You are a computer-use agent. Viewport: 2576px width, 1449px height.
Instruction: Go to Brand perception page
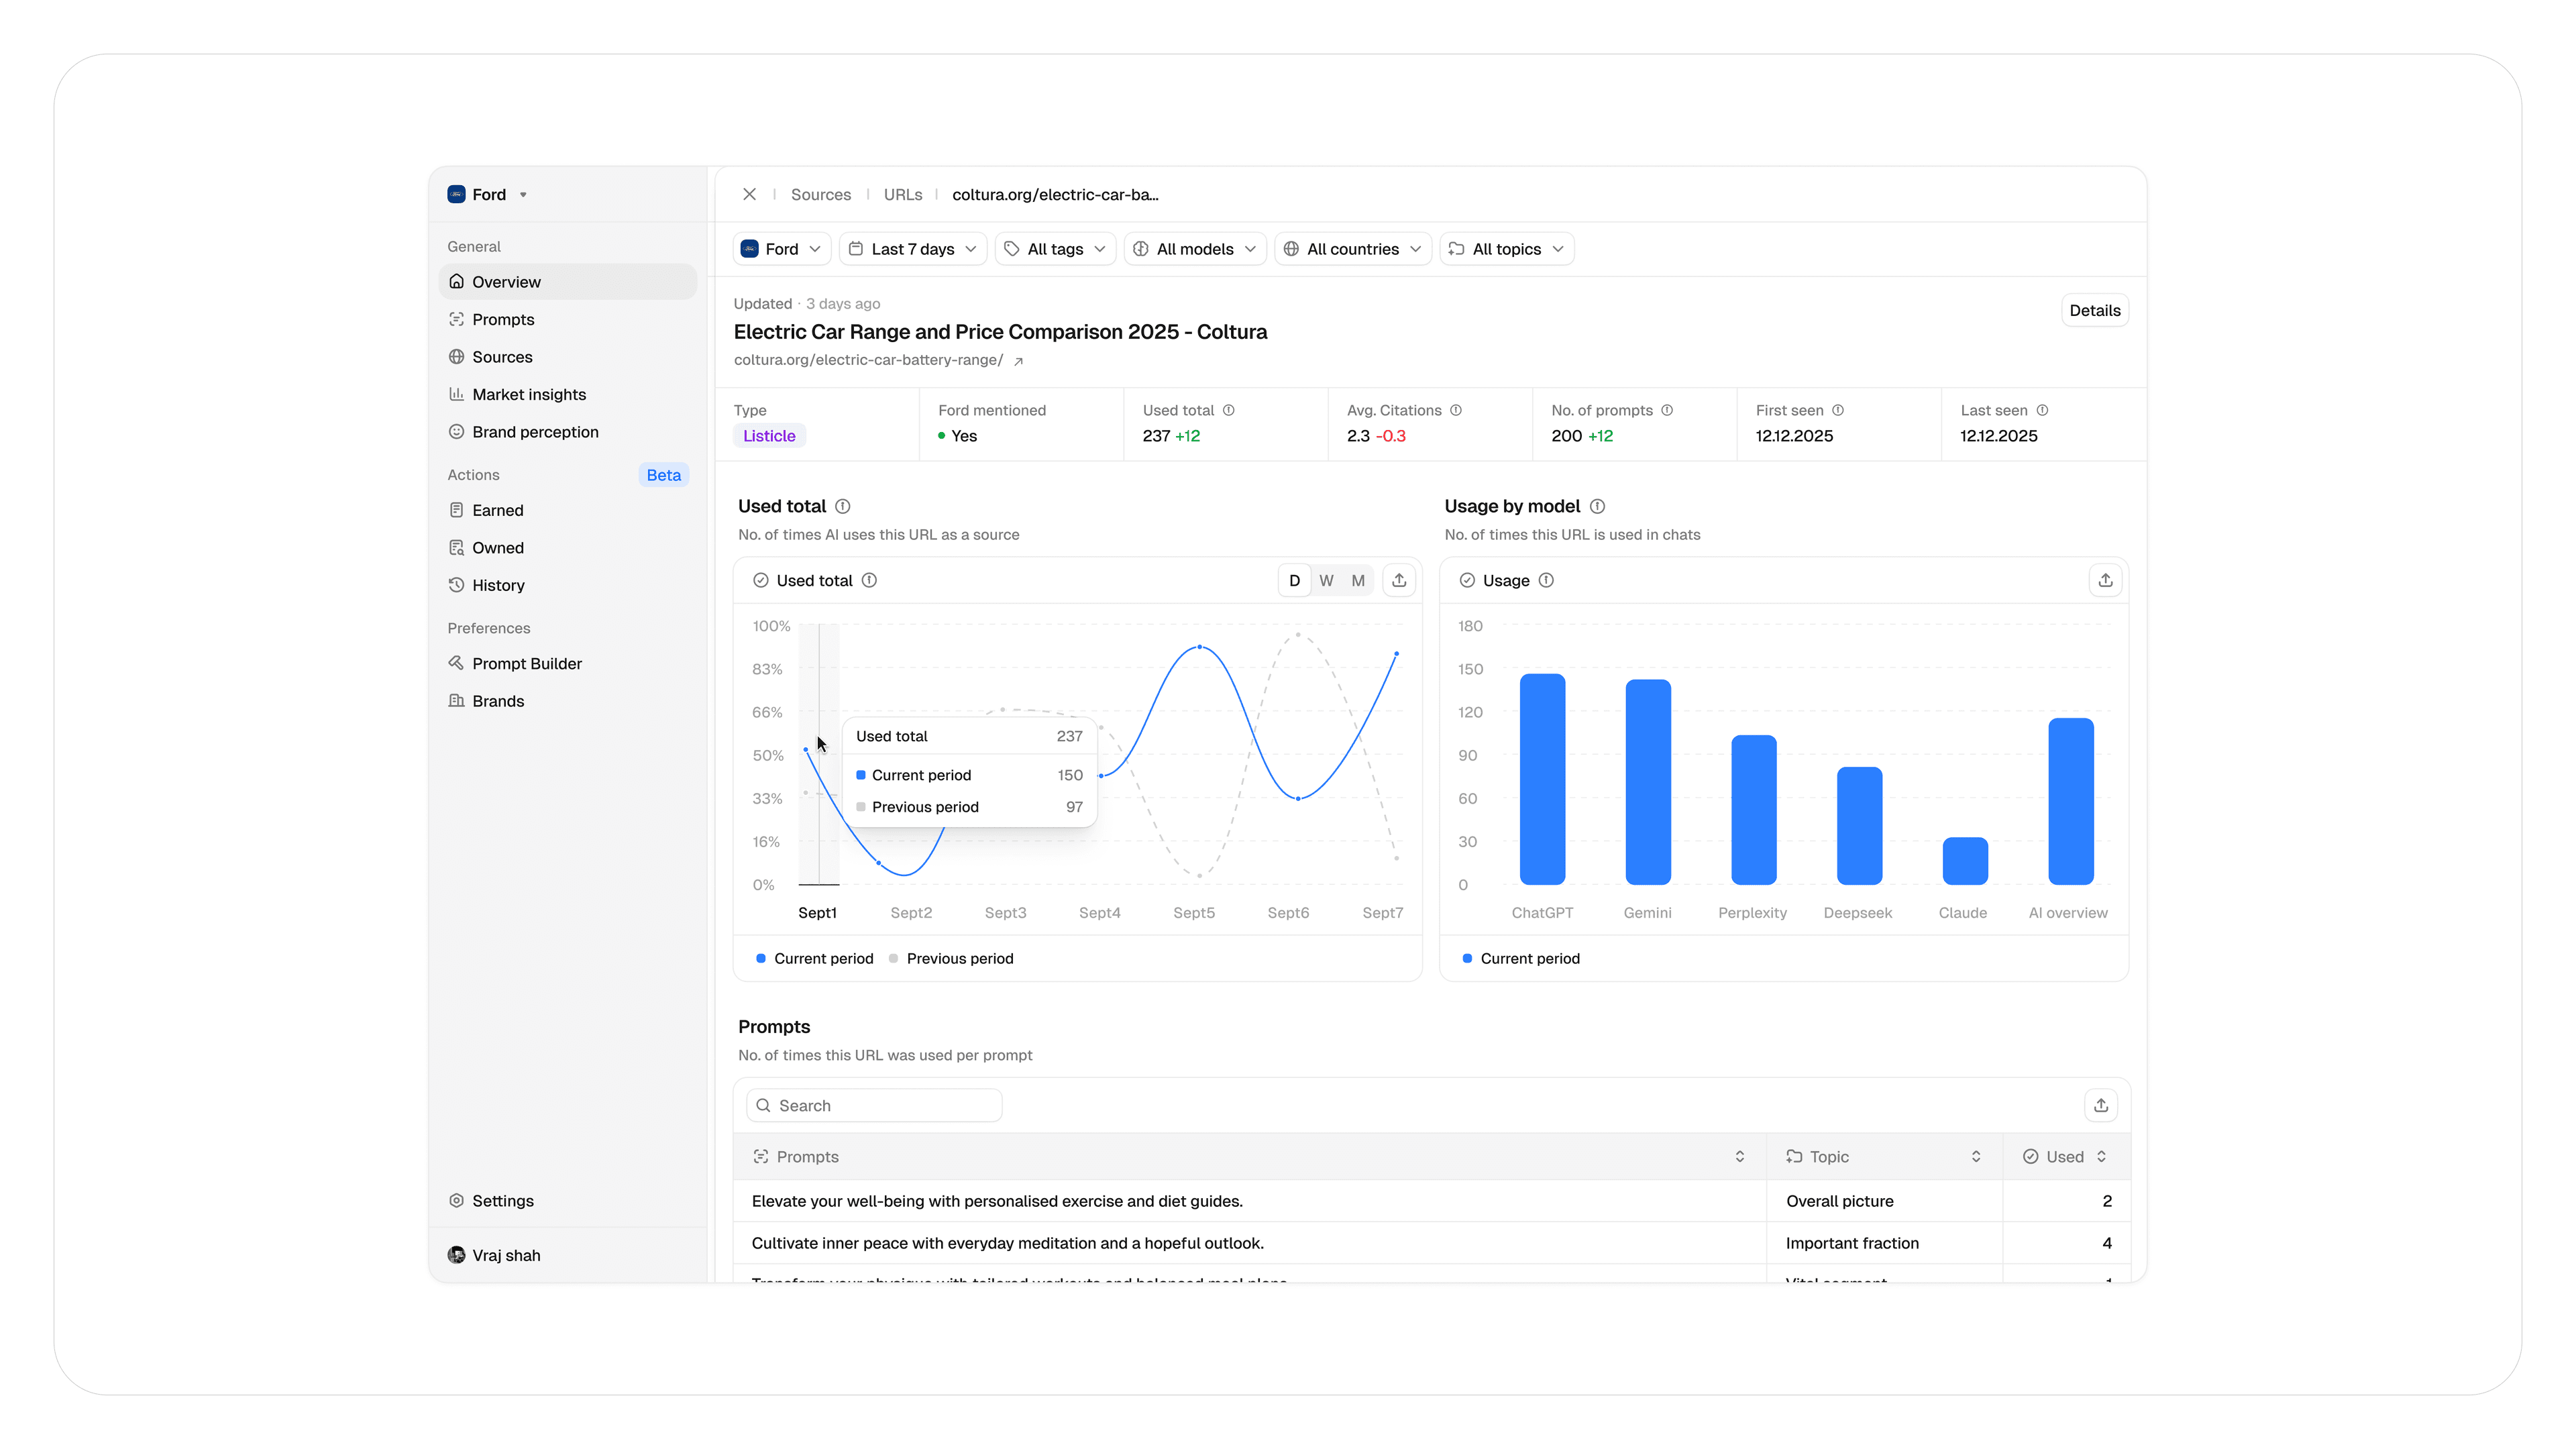(x=535, y=432)
